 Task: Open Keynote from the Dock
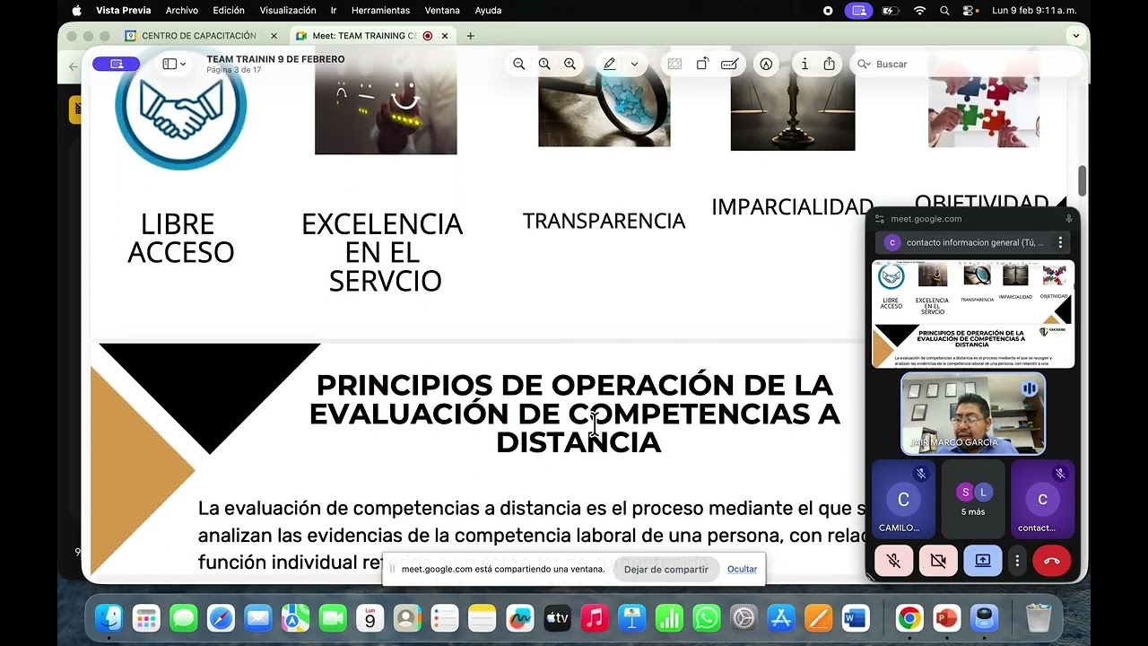631,618
